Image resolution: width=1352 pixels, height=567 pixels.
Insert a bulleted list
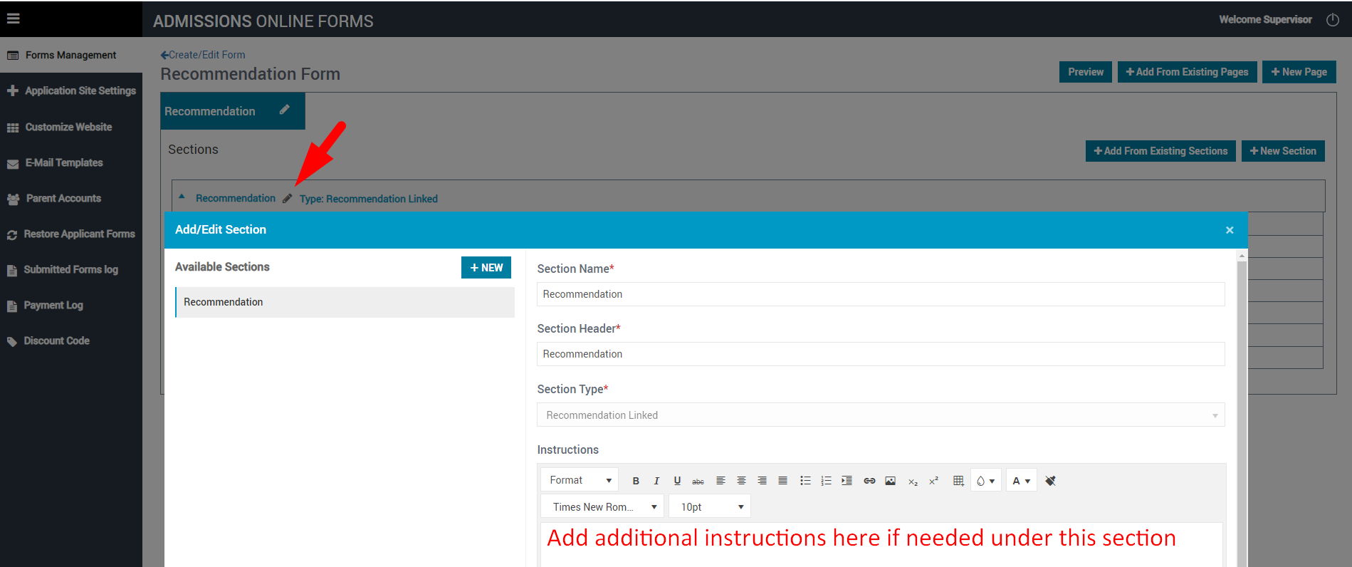(x=805, y=481)
